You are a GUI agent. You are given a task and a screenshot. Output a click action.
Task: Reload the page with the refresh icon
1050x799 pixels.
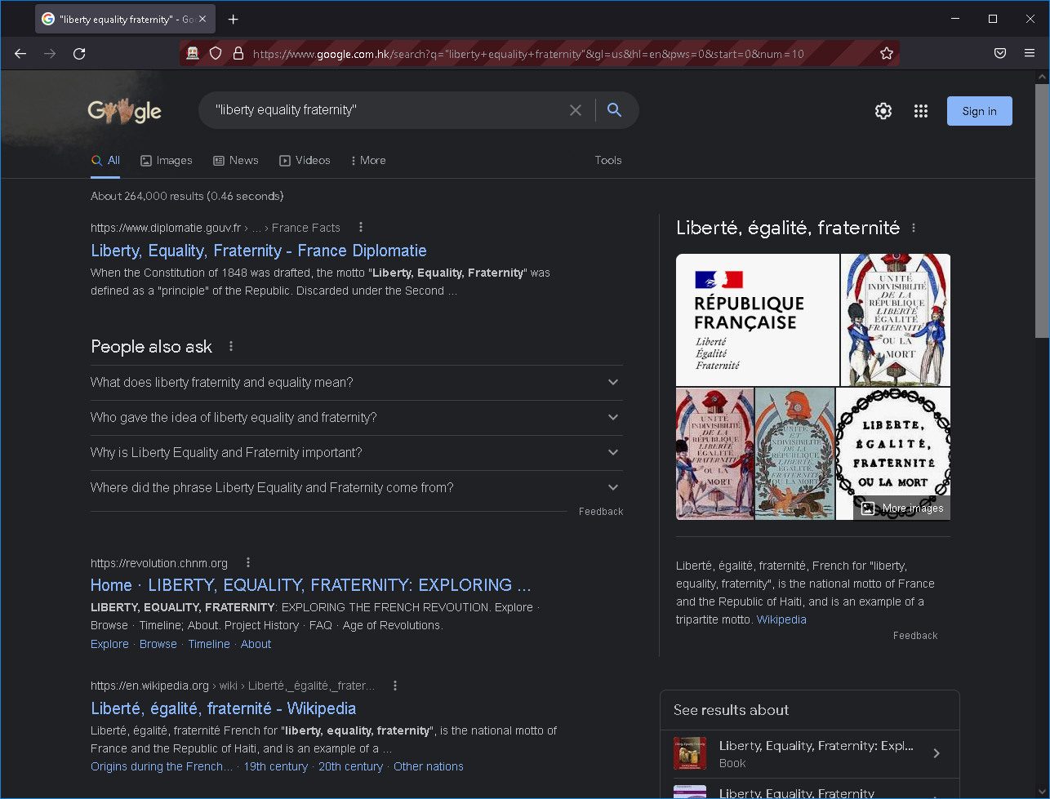click(x=79, y=54)
